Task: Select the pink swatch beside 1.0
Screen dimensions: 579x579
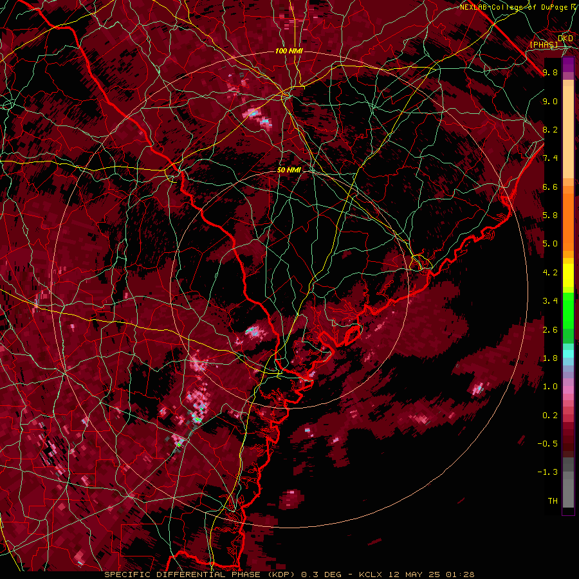Action: coord(568,389)
